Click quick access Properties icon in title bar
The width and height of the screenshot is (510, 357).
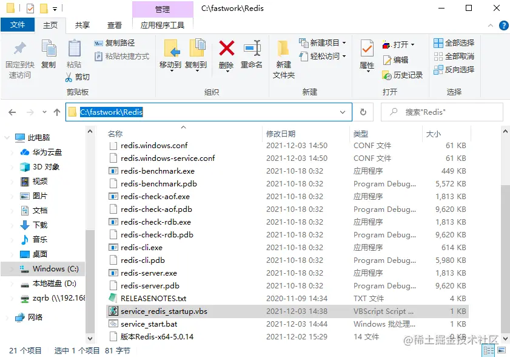[30, 8]
